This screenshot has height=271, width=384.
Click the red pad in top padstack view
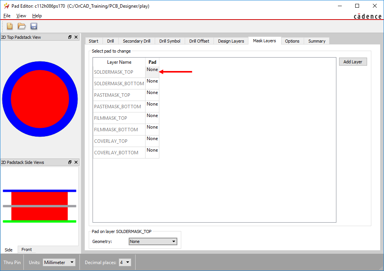(40, 99)
